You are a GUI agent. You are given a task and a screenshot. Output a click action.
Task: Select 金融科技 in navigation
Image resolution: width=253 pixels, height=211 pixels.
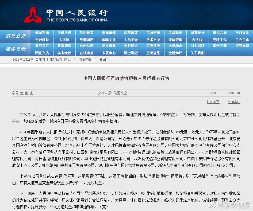(42, 40)
